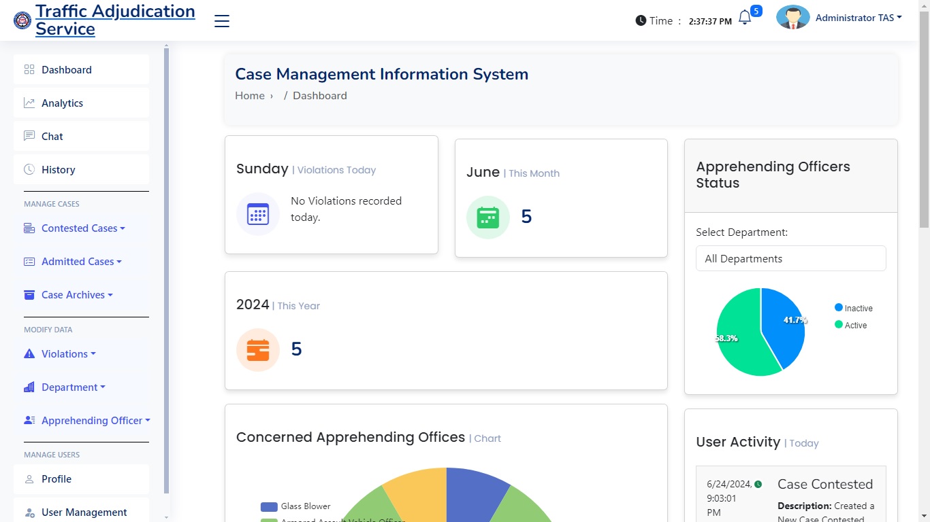Open the notification bell
Viewport: 930px width, 522px height.
click(x=745, y=18)
